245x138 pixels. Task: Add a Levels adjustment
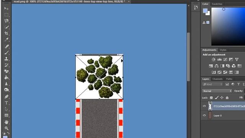point(219,59)
